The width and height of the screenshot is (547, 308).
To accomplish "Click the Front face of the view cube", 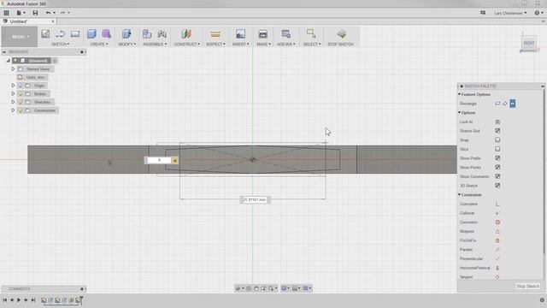I will click(x=529, y=43).
